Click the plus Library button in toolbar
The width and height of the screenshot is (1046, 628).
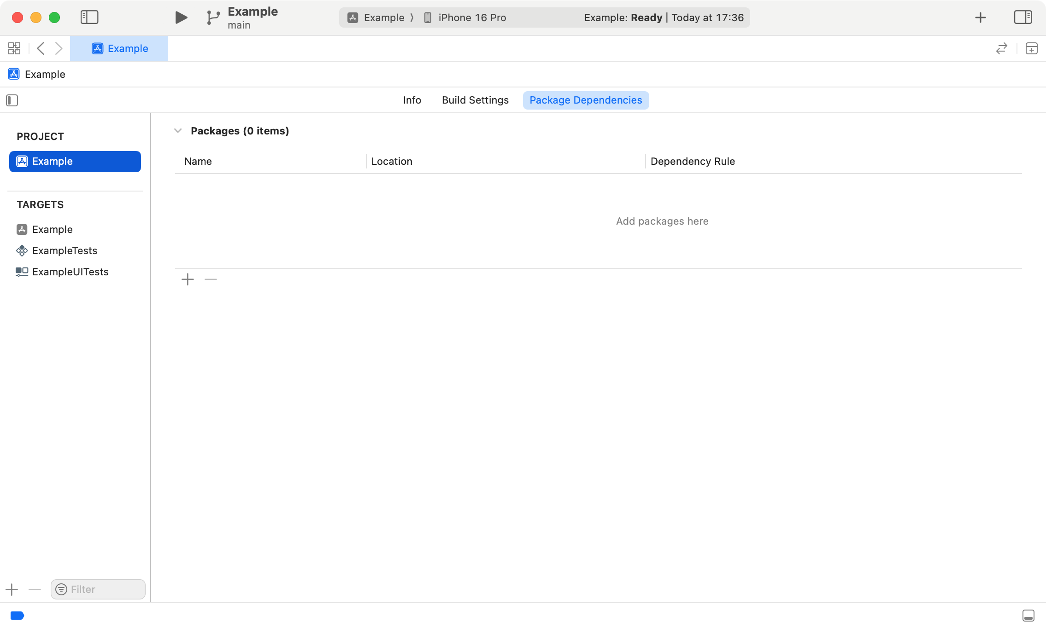click(981, 17)
